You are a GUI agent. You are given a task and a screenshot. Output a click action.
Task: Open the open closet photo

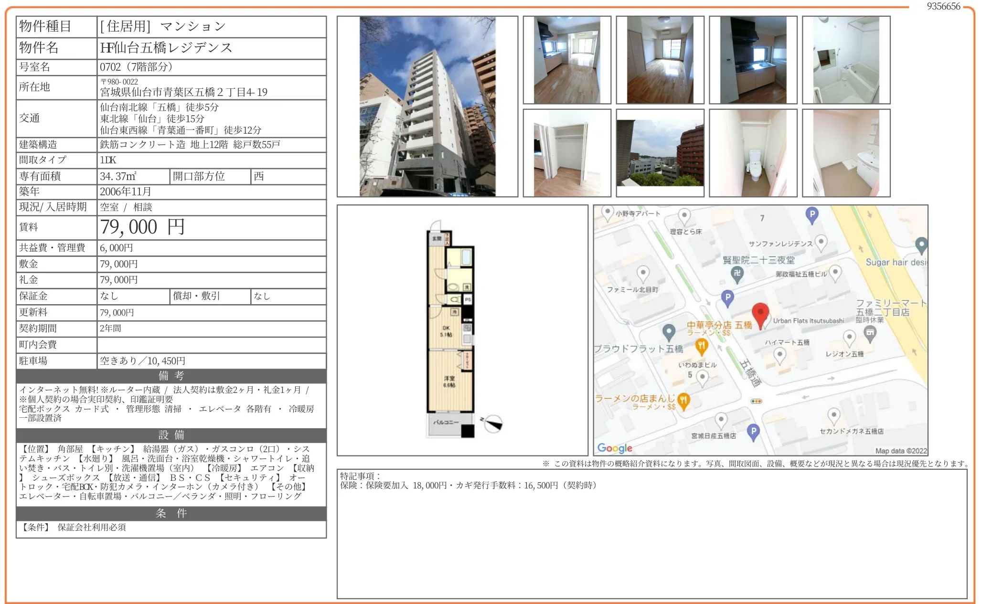pyautogui.click(x=566, y=153)
